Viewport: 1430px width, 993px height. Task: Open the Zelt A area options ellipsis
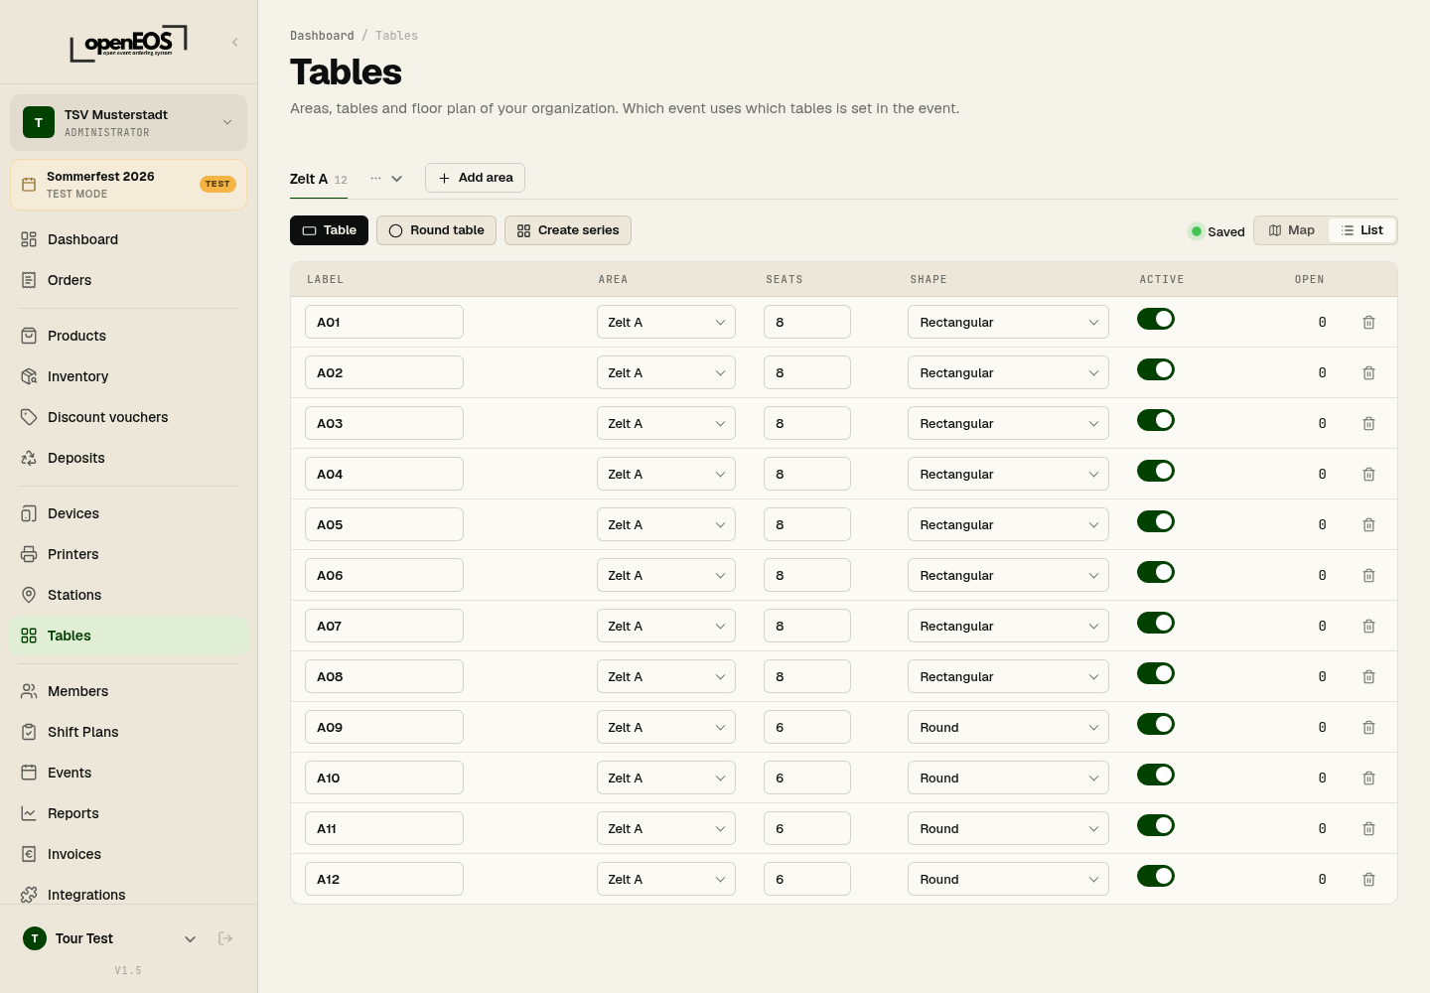(375, 179)
